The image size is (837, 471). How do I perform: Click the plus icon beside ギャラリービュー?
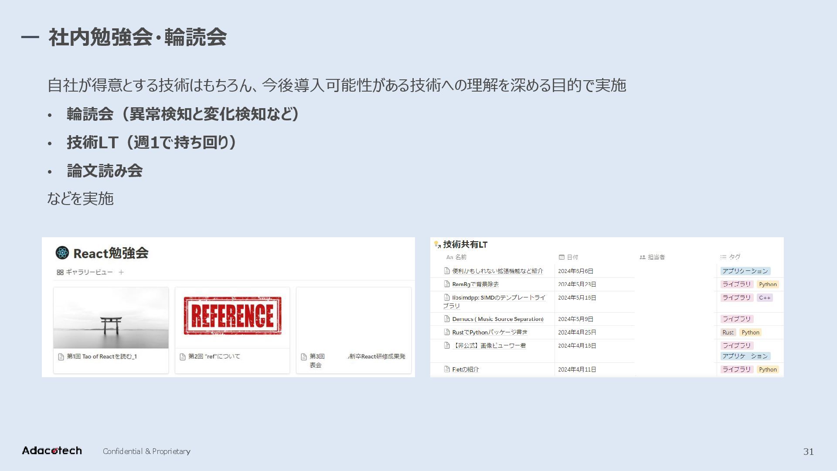tap(121, 272)
